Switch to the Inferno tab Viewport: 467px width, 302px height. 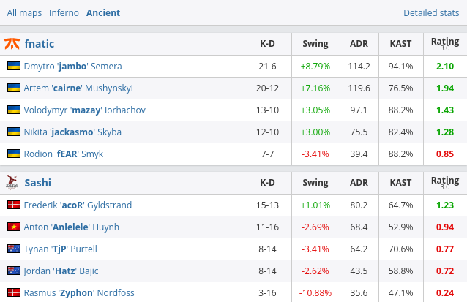(x=64, y=12)
